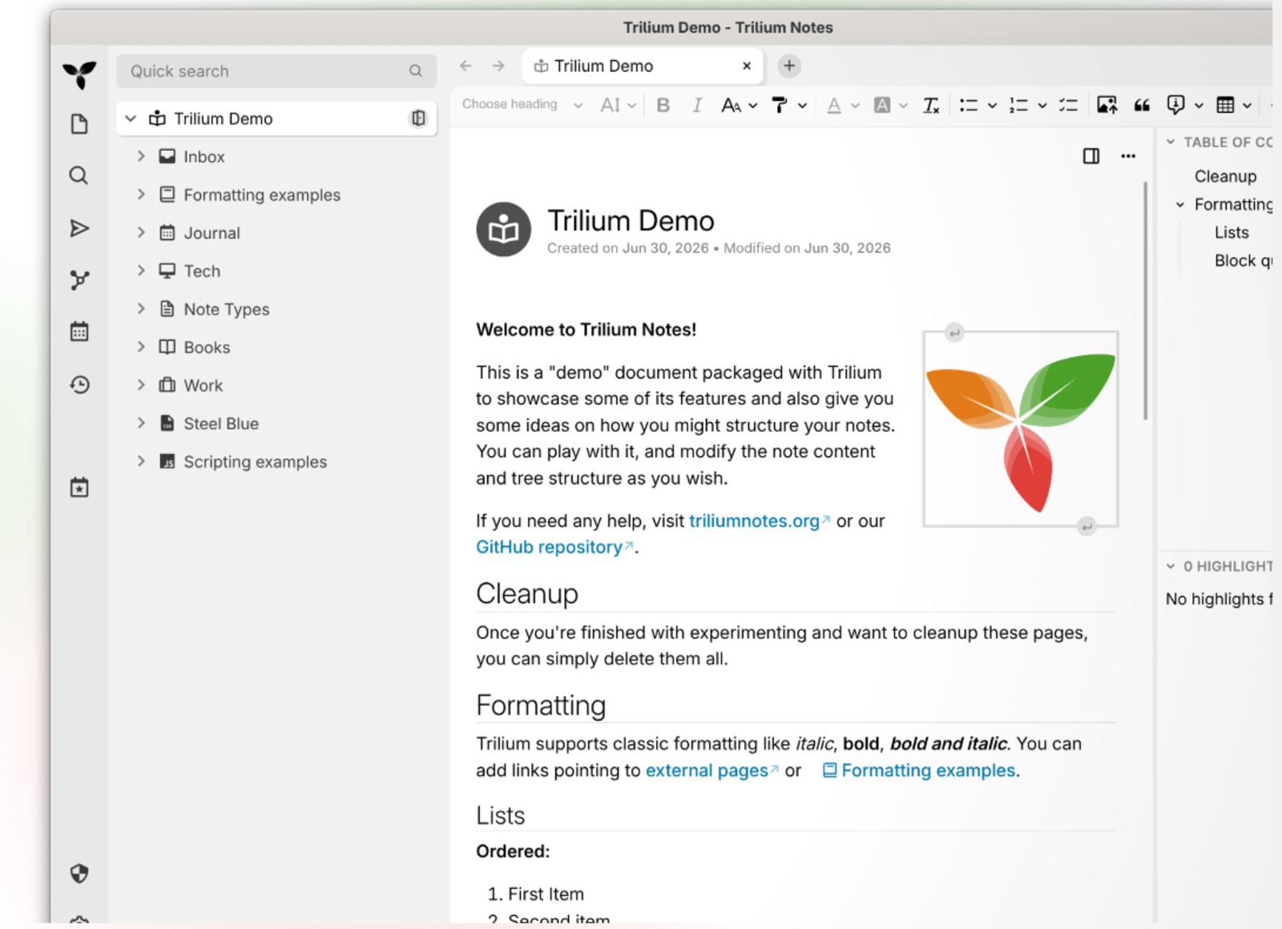Toggle the right pane split icon

pyautogui.click(x=1091, y=156)
